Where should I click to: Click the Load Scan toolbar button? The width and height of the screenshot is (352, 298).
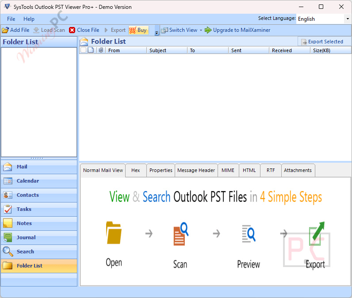[49, 30]
